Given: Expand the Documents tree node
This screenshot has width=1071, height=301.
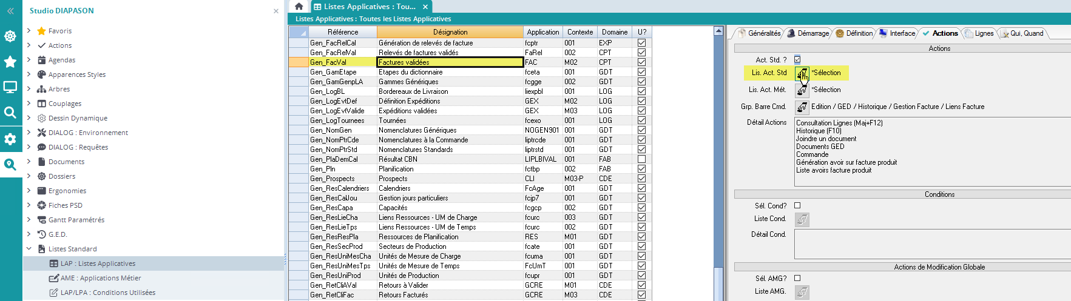Looking at the screenshot, I should [x=29, y=161].
